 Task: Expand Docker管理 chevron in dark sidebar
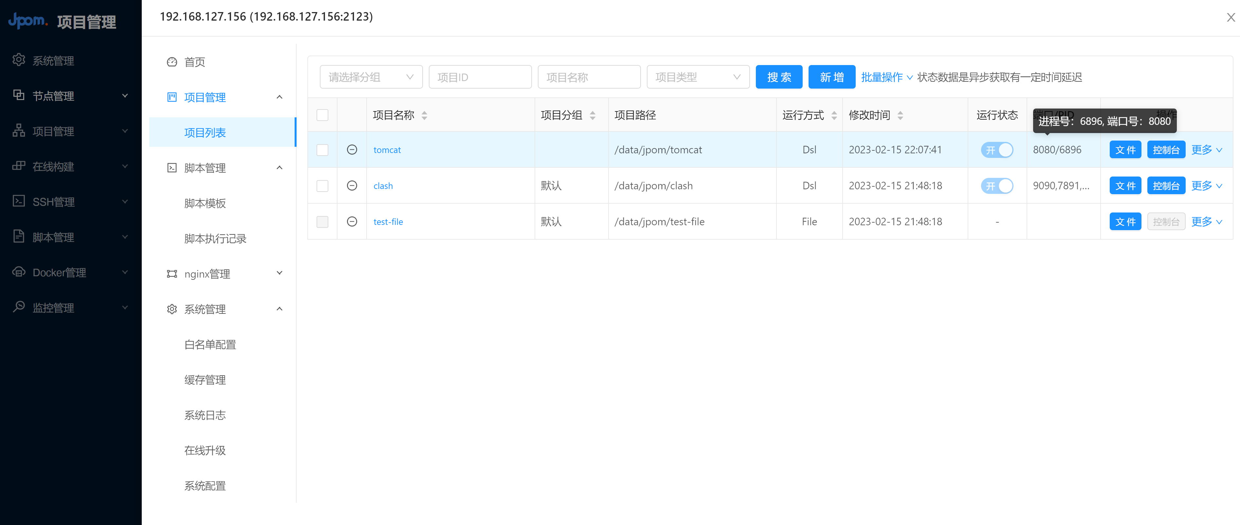point(125,272)
